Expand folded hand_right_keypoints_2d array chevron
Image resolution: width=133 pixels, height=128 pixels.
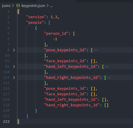pos(14,78)
